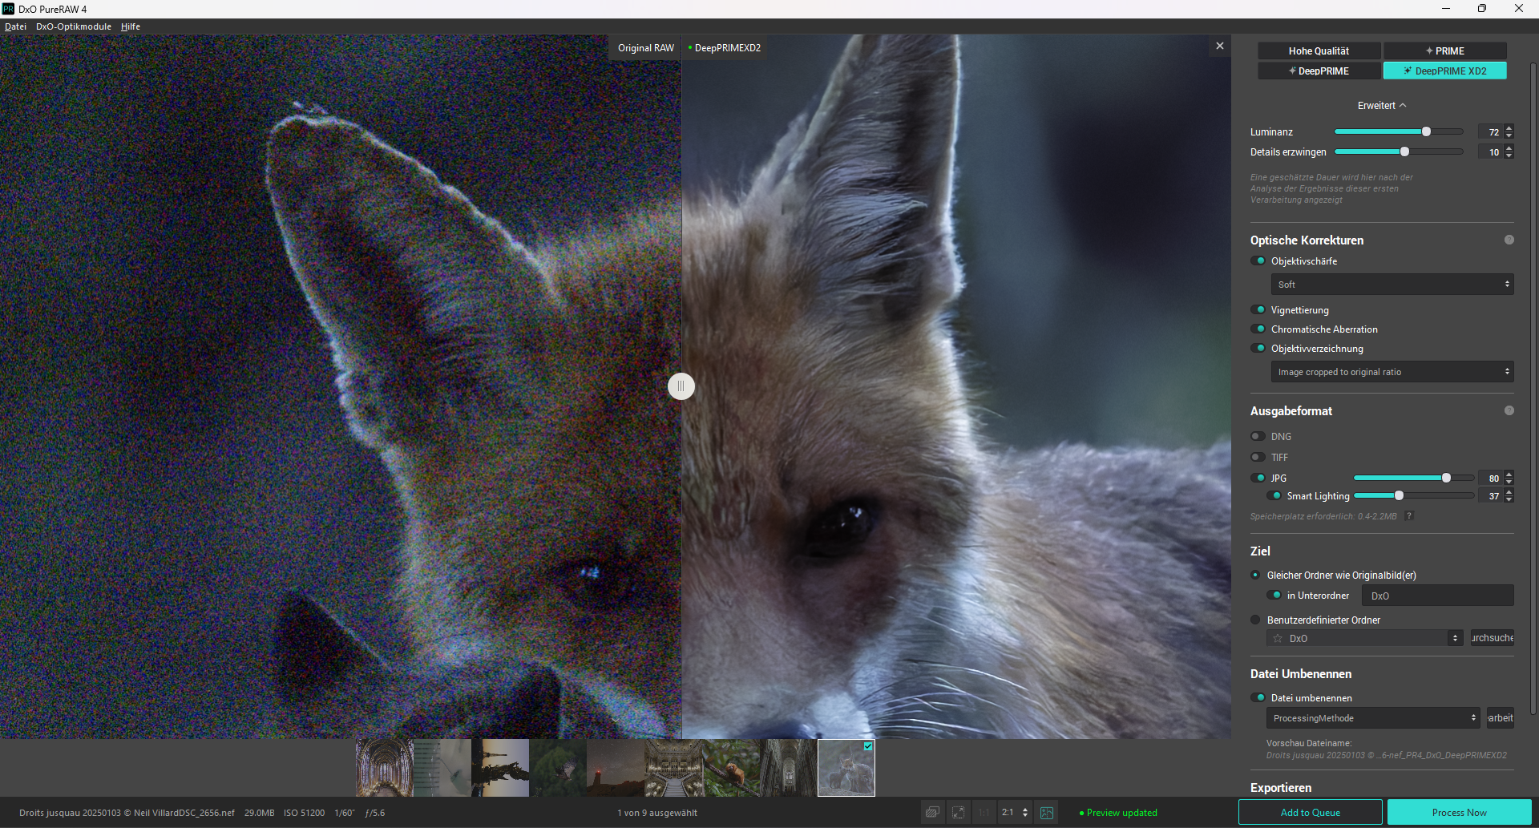Open the Objektivschärfe Soft dropdown
This screenshot has width=1539, height=828.
coord(1392,285)
